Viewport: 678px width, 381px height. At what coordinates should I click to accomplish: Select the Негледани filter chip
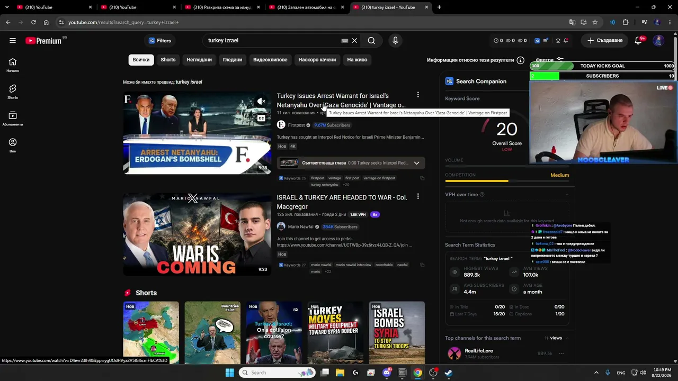(199, 60)
